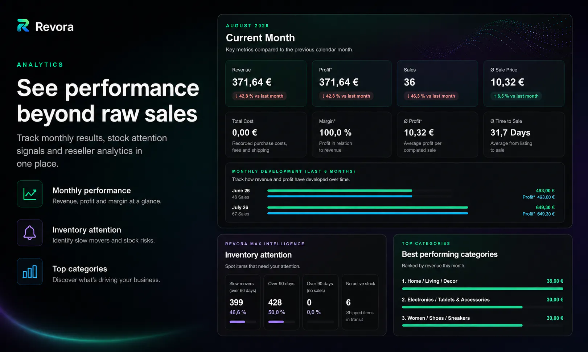588x352 pixels.
Task: Click "Top categories" title beside bar chart icon
Action: pyautogui.click(x=80, y=269)
